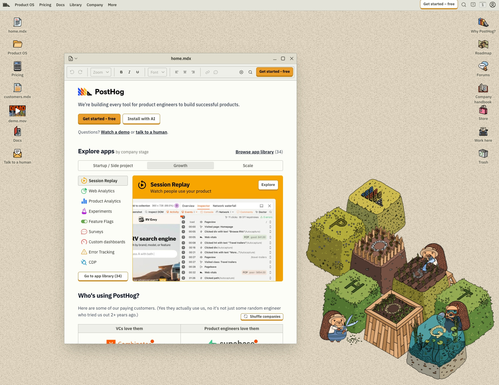This screenshot has width=499, height=385.
Task: Follow Watch a demo link
Action: [x=115, y=132]
